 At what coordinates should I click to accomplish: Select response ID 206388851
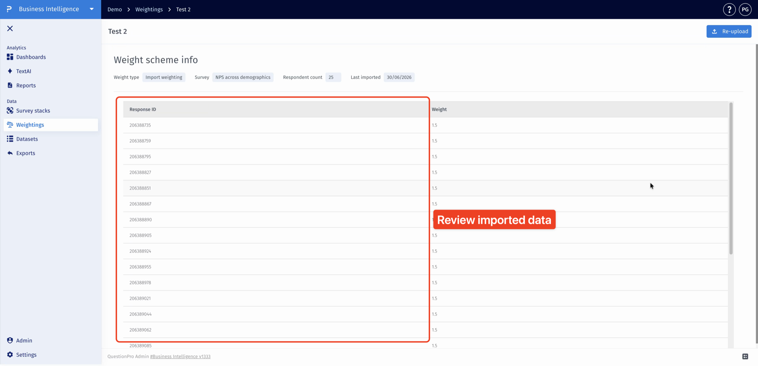140,188
